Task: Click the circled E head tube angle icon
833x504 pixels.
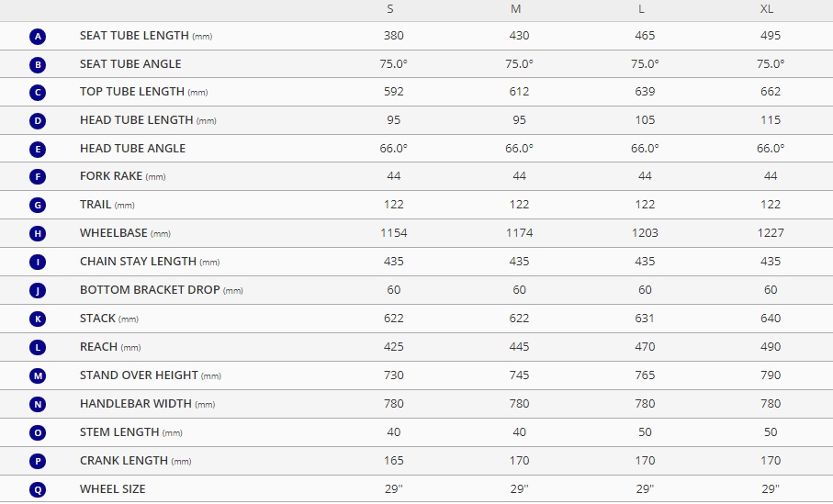Action: 38,150
